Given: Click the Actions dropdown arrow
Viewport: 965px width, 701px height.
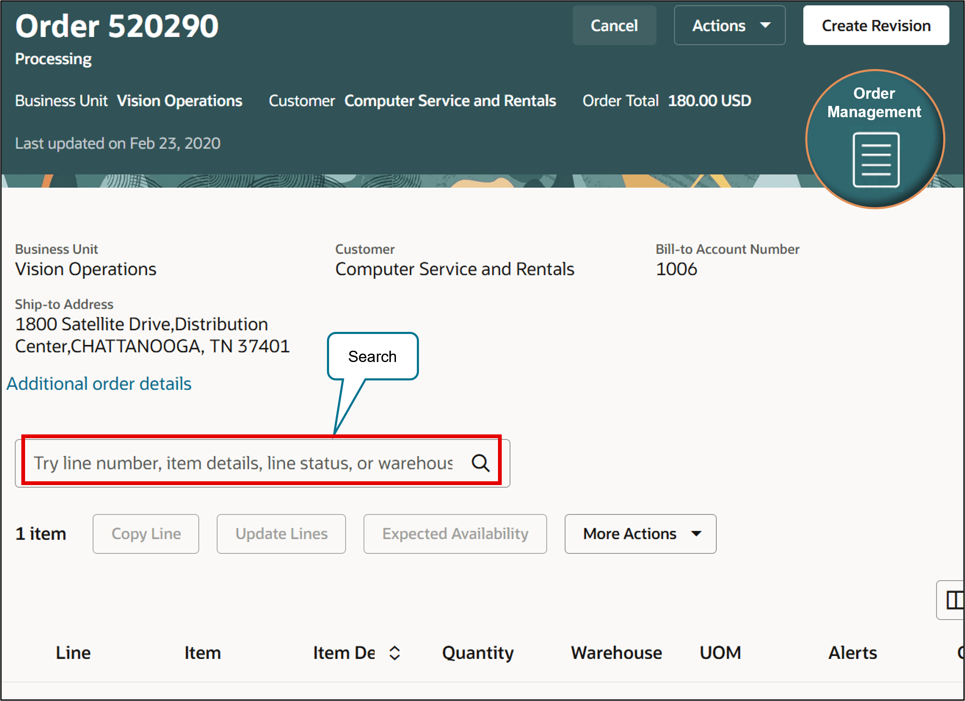Looking at the screenshot, I should coord(765,26).
